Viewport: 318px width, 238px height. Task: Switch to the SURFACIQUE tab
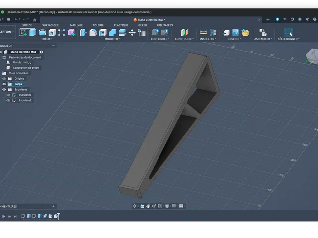tap(50, 25)
